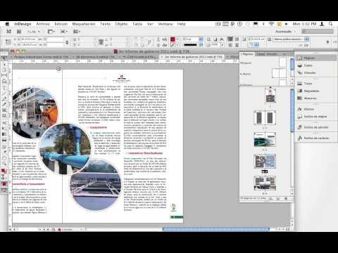Open Estilos de párrafo panel
338x253 pixels.
coord(315,127)
